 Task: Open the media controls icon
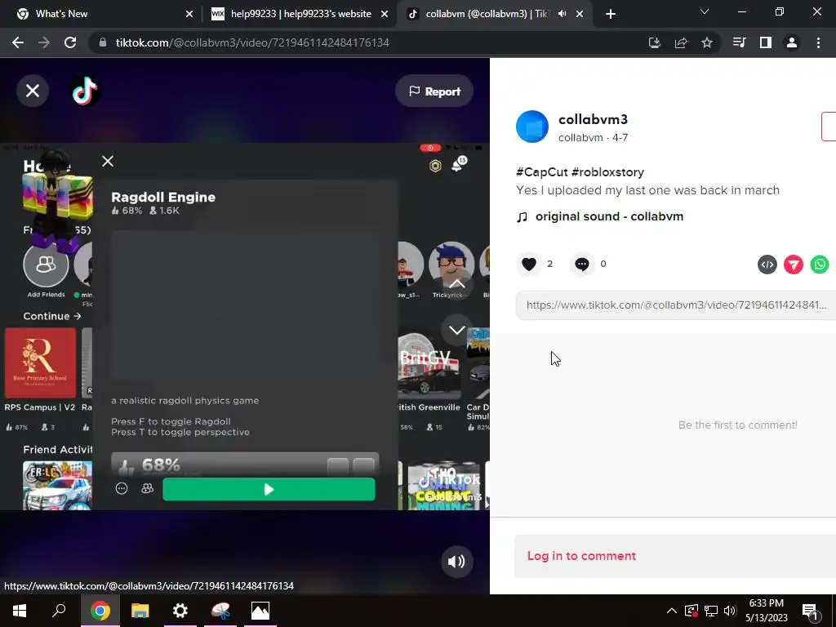point(739,42)
